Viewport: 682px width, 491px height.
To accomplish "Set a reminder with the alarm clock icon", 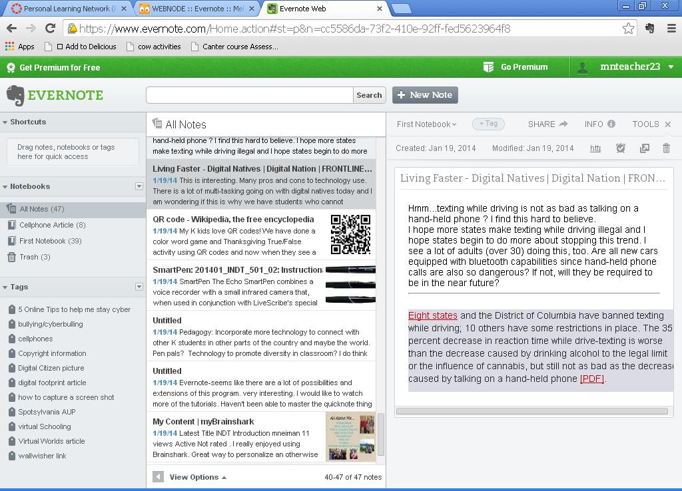I will [621, 148].
